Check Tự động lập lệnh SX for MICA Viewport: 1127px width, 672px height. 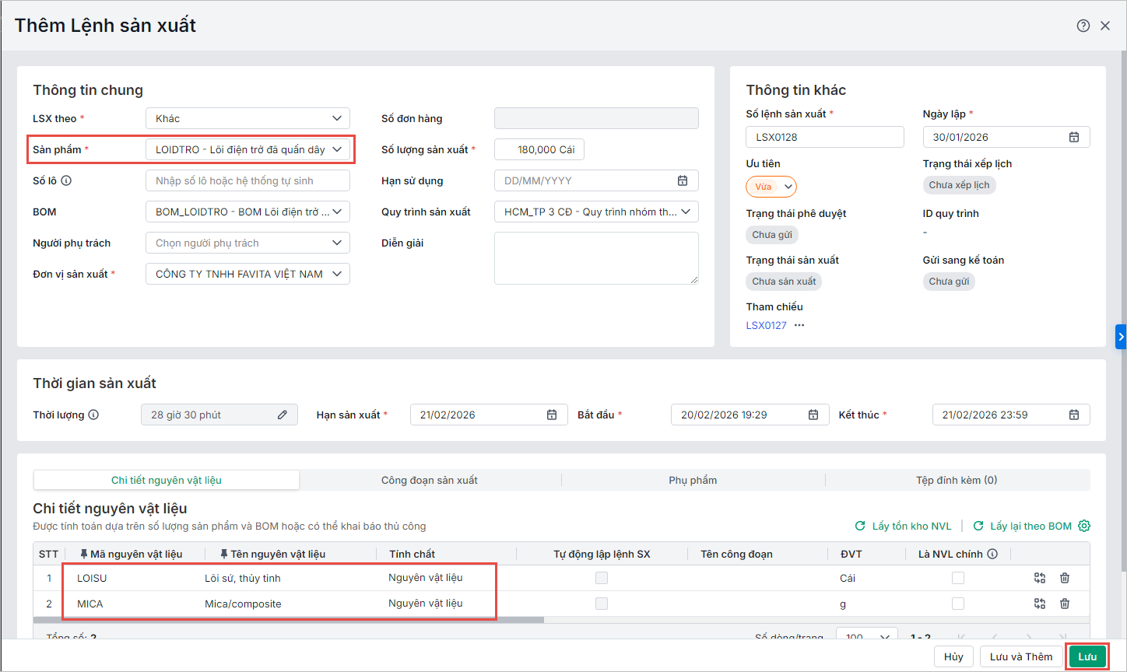pyautogui.click(x=602, y=604)
